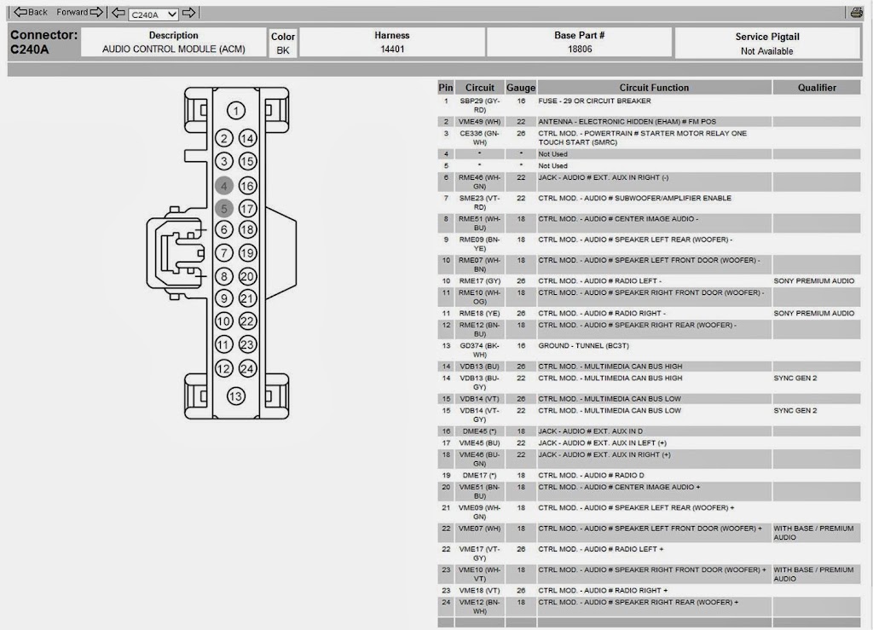The image size is (873, 630).
Task: Click 'CENTER IMAGE AUDIO +' function
Action: [x=619, y=487]
